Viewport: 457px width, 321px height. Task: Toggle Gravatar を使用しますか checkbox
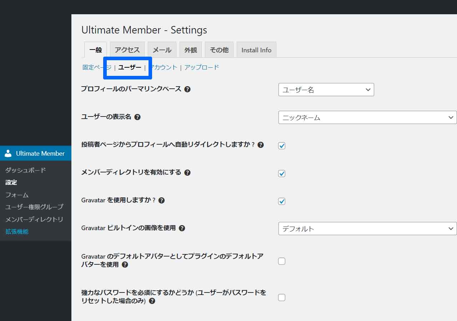point(282,201)
